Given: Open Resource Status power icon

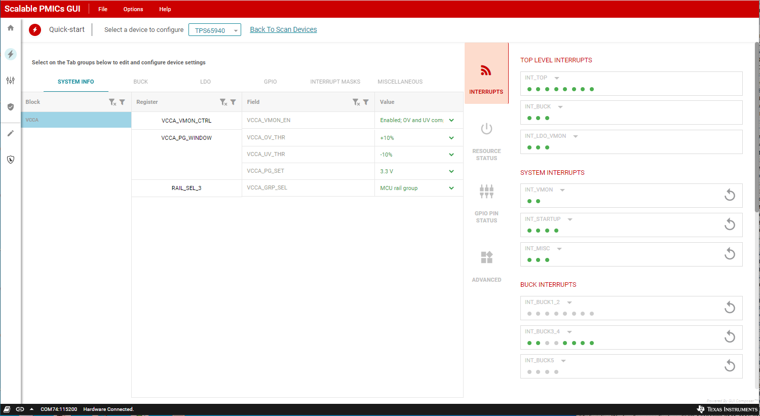Looking at the screenshot, I should (486, 129).
